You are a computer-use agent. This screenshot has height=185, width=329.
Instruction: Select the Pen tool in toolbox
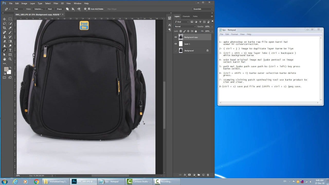(x=4, y=50)
